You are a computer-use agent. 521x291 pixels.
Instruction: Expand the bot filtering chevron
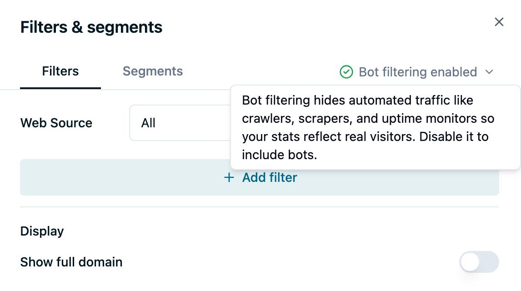(x=489, y=72)
